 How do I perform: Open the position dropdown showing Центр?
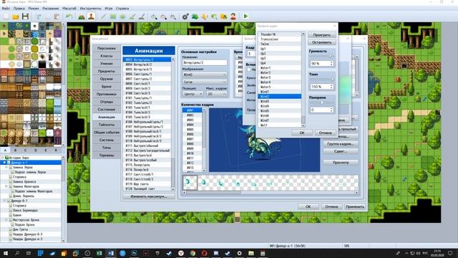193,94
